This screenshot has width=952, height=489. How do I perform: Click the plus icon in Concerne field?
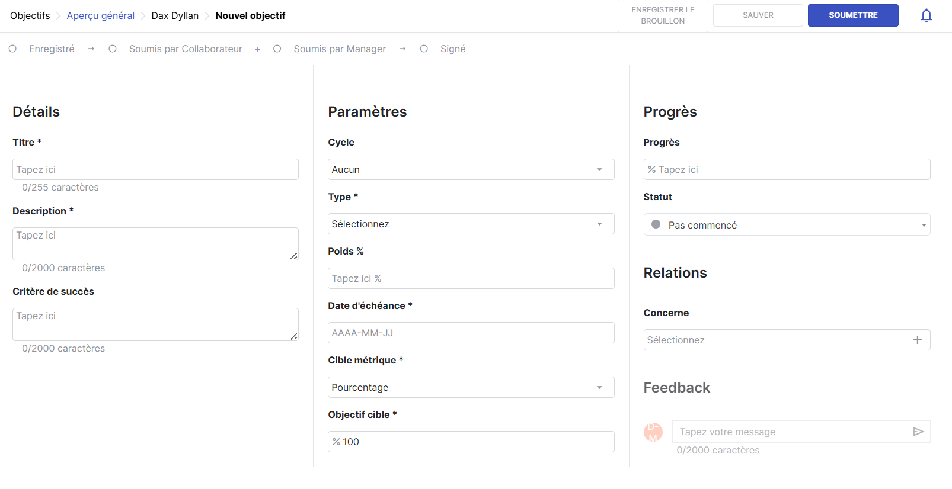point(917,340)
